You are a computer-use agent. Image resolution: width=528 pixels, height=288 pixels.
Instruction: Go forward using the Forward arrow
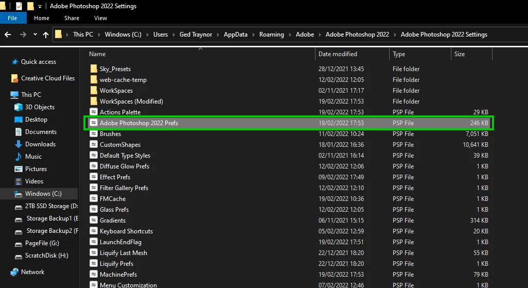[23, 35]
